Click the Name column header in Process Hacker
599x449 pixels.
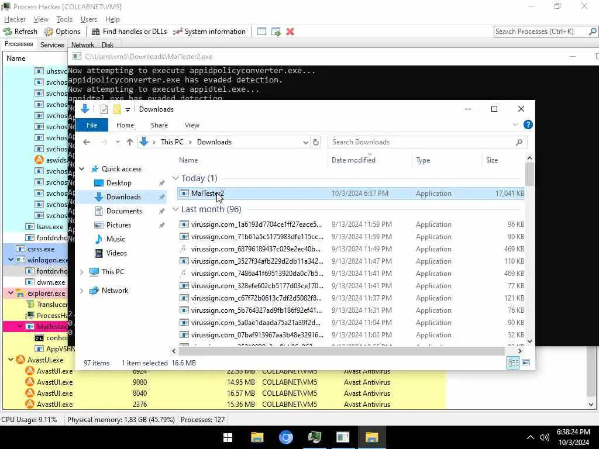16,58
